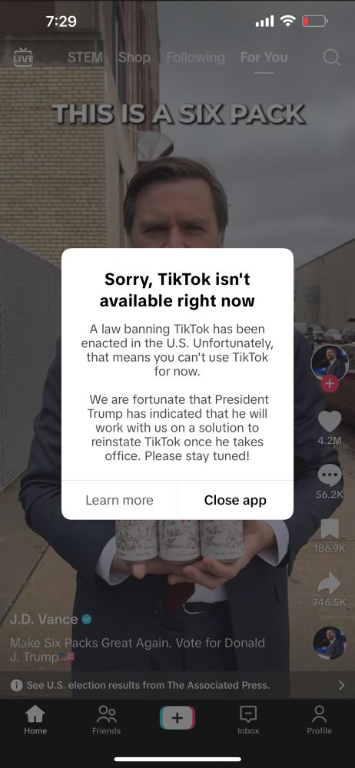Open the spinning sound disc thumbnail
Screen dimensions: 355x768
330,643
